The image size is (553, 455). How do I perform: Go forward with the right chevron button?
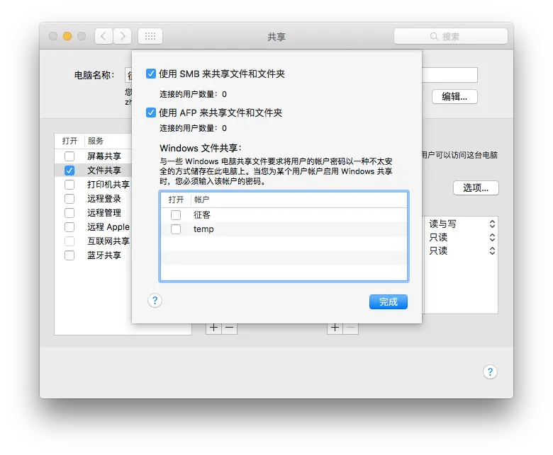(123, 36)
